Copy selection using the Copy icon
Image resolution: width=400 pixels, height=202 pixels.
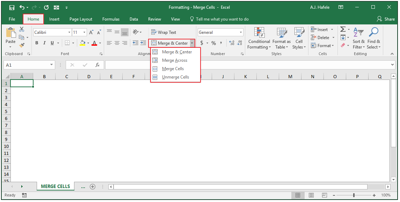(x=22, y=37)
